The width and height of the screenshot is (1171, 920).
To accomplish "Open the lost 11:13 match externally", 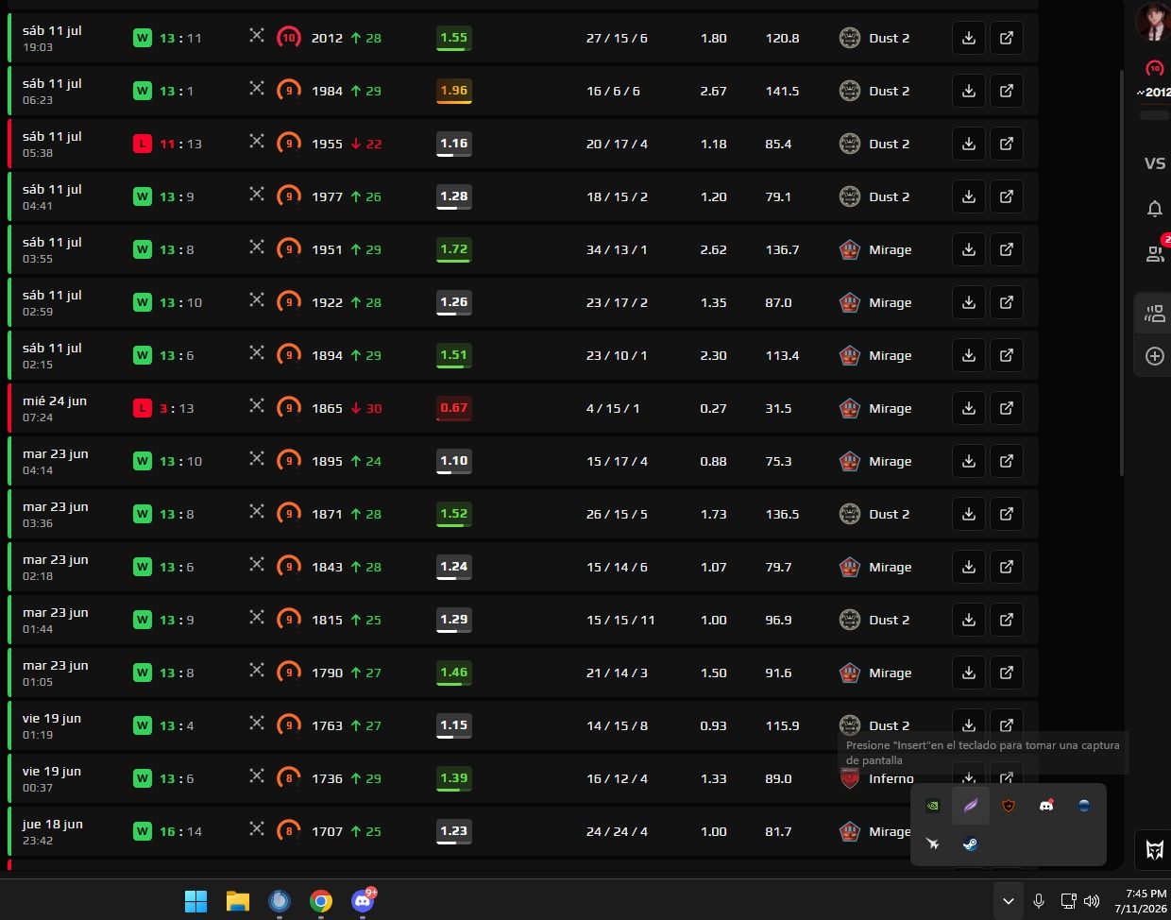I will (1007, 144).
